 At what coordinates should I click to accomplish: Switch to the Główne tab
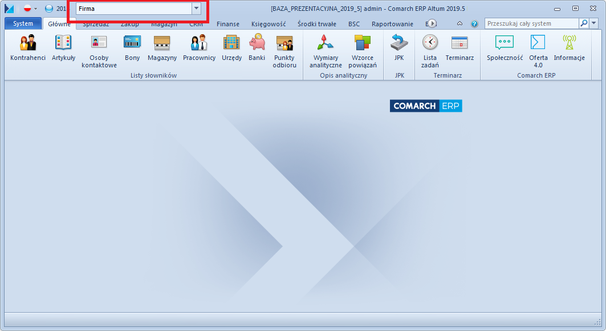59,24
